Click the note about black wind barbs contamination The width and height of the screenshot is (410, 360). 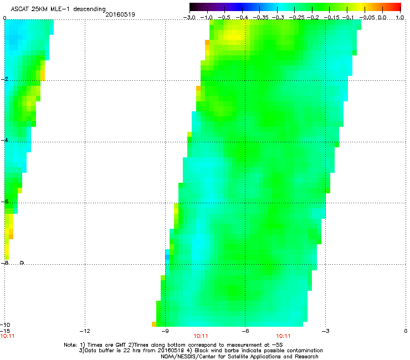click(259, 351)
